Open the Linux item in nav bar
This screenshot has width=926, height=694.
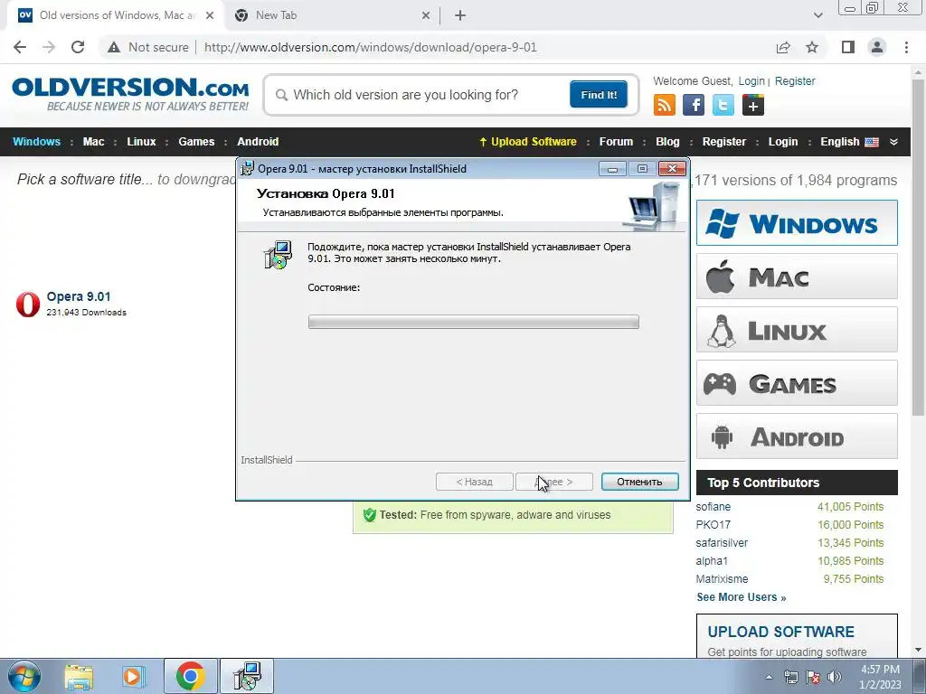tap(141, 142)
